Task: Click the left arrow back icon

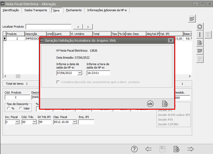Action: click(148, 149)
